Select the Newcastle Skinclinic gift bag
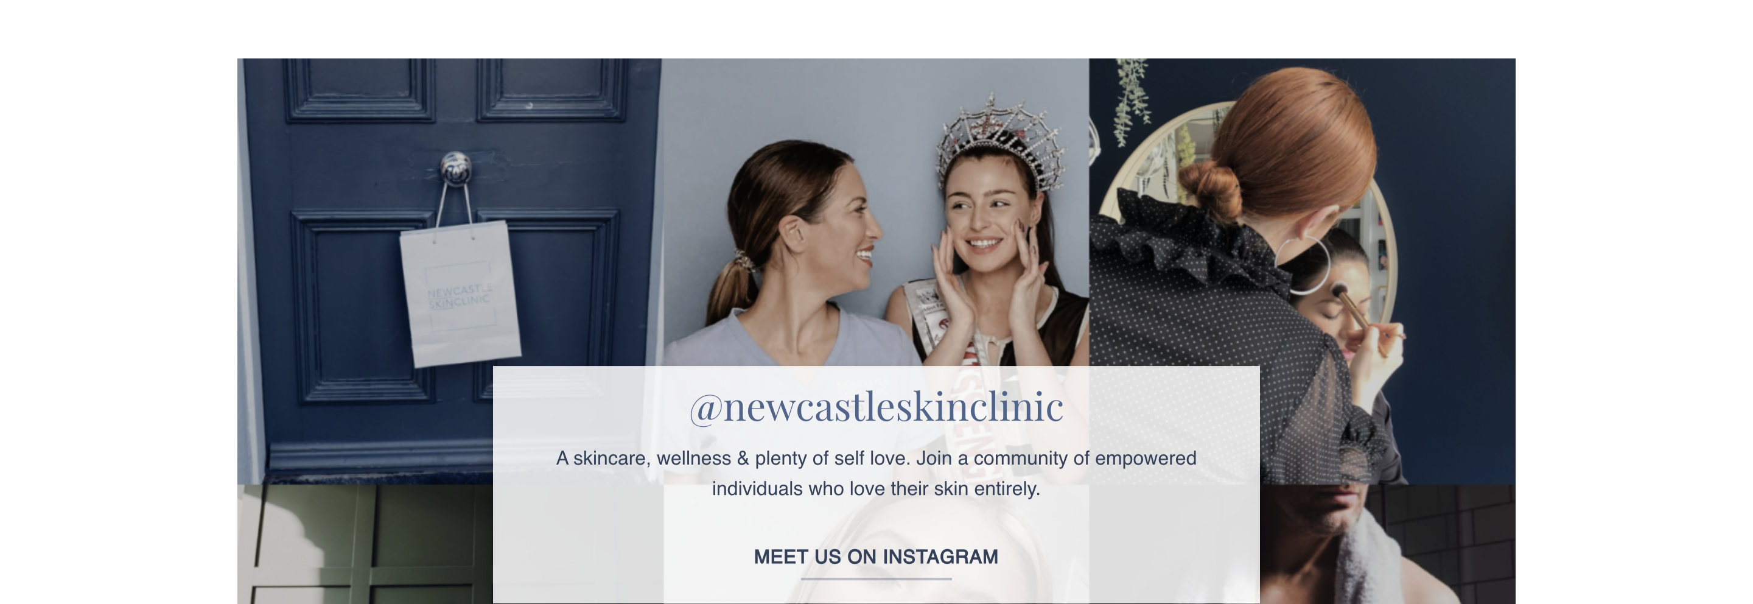Image resolution: width=1753 pixels, height=604 pixels. [x=460, y=293]
